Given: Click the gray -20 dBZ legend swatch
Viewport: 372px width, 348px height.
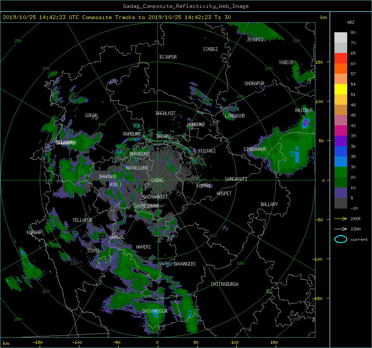Looking at the screenshot, I should 341,203.
